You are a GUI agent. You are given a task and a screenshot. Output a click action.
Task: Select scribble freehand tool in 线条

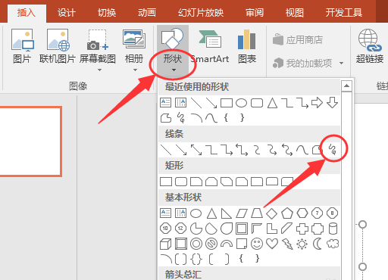point(333,149)
